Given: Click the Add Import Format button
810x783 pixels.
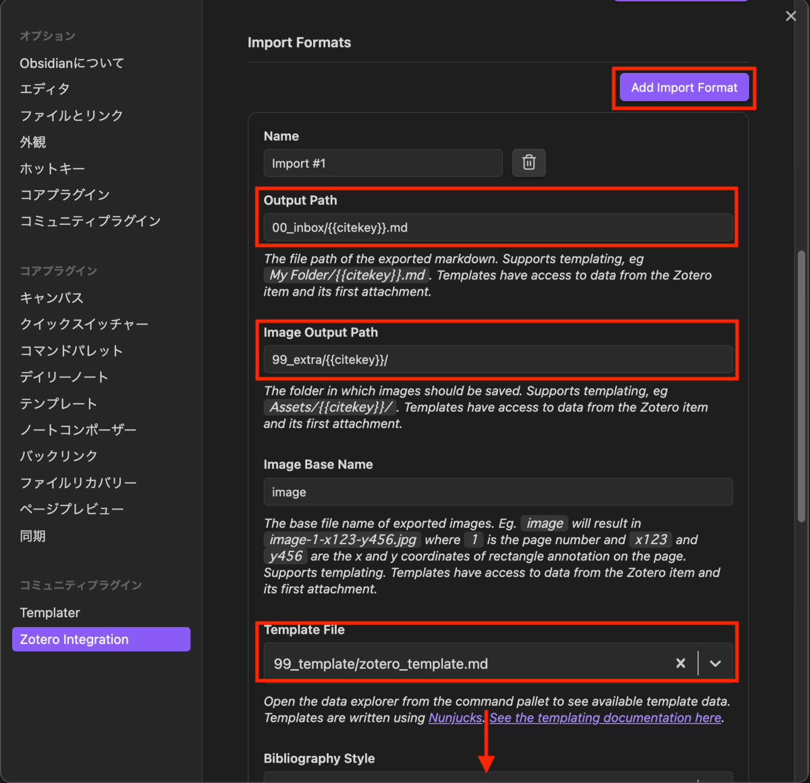Looking at the screenshot, I should pyautogui.click(x=683, y=87).
